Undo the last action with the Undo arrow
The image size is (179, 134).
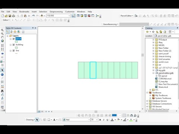(x=34, y=16)
